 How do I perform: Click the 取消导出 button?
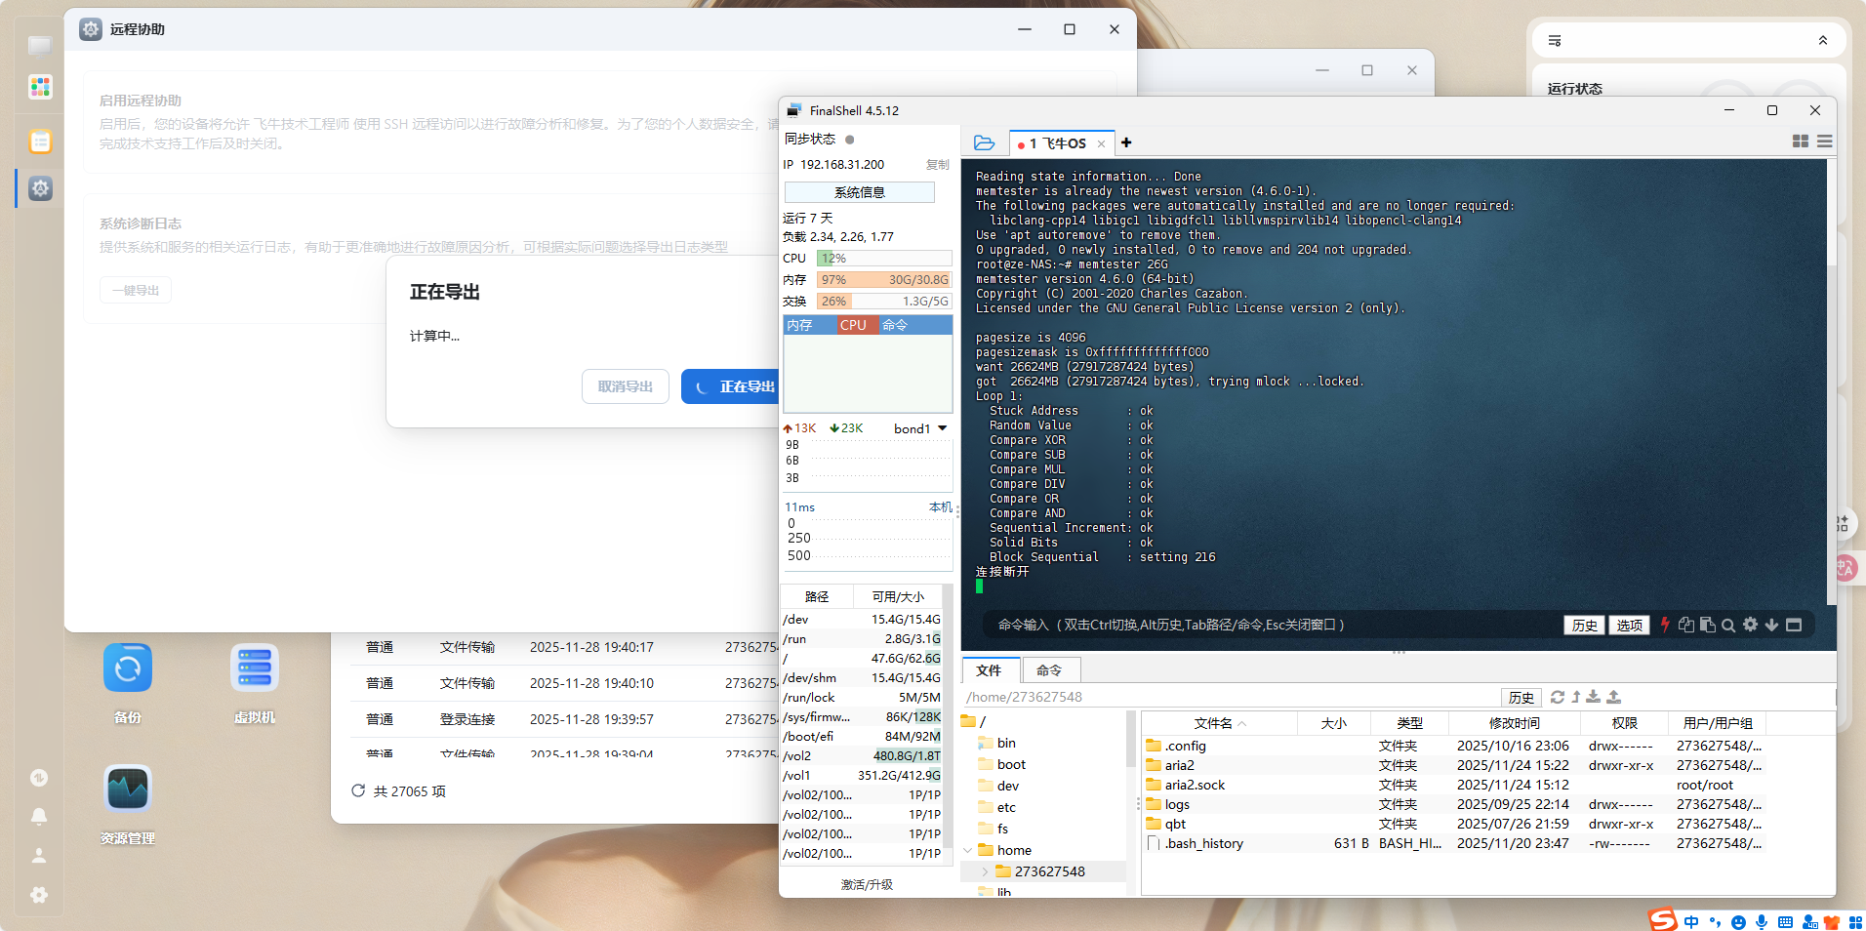point(626,386)
